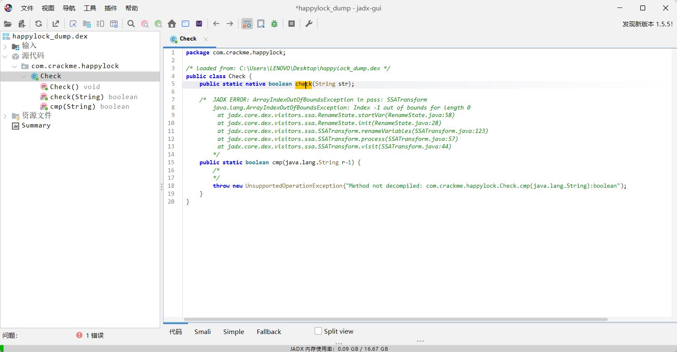Expand the 资源文件 tree node
Image resolution: width=677 pixels, height=352 pixels.
click(5, 116)
